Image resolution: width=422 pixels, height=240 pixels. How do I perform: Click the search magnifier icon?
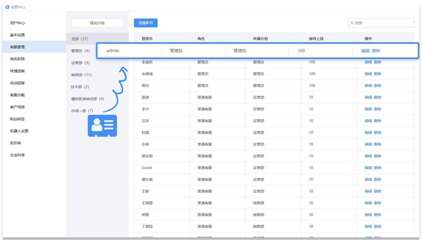click(x=352, y=23)
